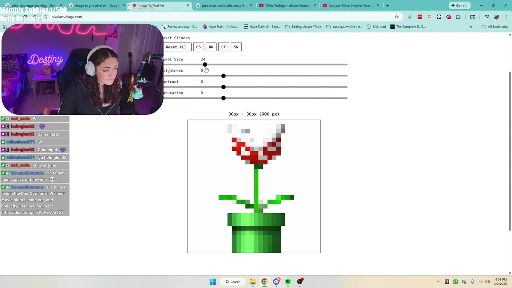This screenshot has height=288, width=512.
Task: Click the page vertical scrollbar
Action: [x=510, y=151]
